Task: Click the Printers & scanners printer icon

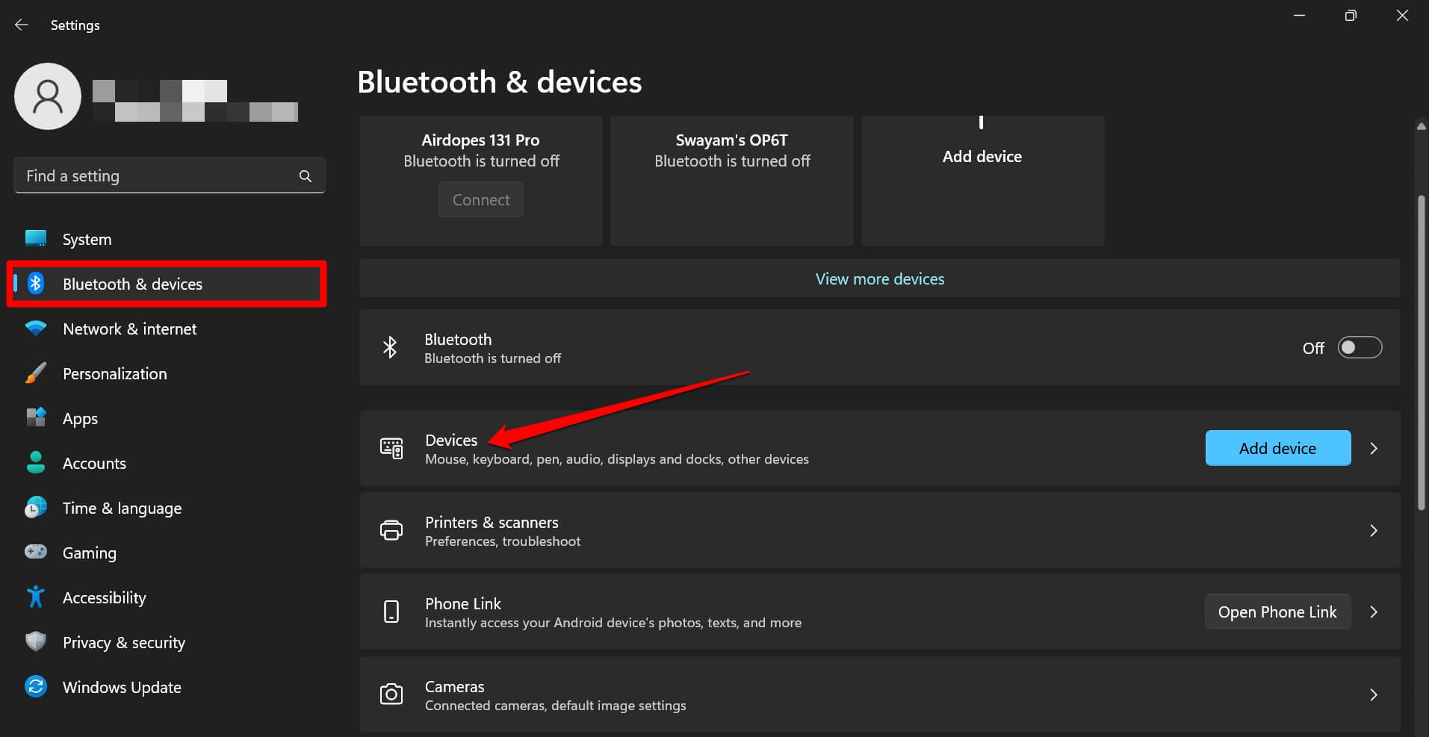Action: tap(391, 530)
